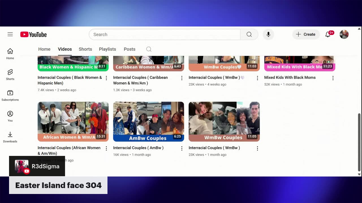Open Subscriptions in the sidebar
This screenshot has height=203, width=362.
coord(10,95)
